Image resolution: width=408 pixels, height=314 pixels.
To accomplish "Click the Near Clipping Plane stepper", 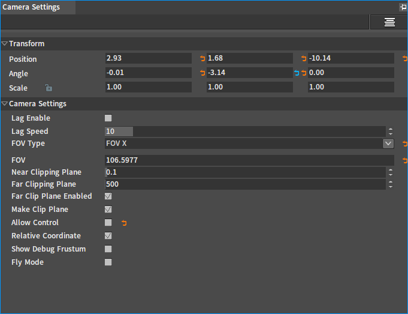I will [x=391, y=172].
